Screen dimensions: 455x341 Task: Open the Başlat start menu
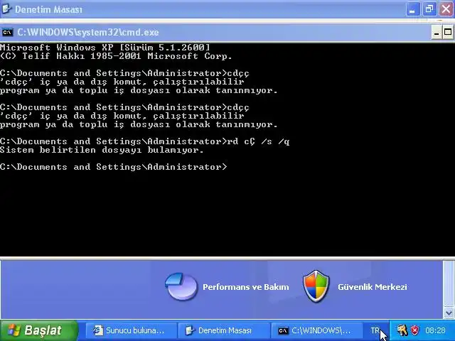pos(39,330)
